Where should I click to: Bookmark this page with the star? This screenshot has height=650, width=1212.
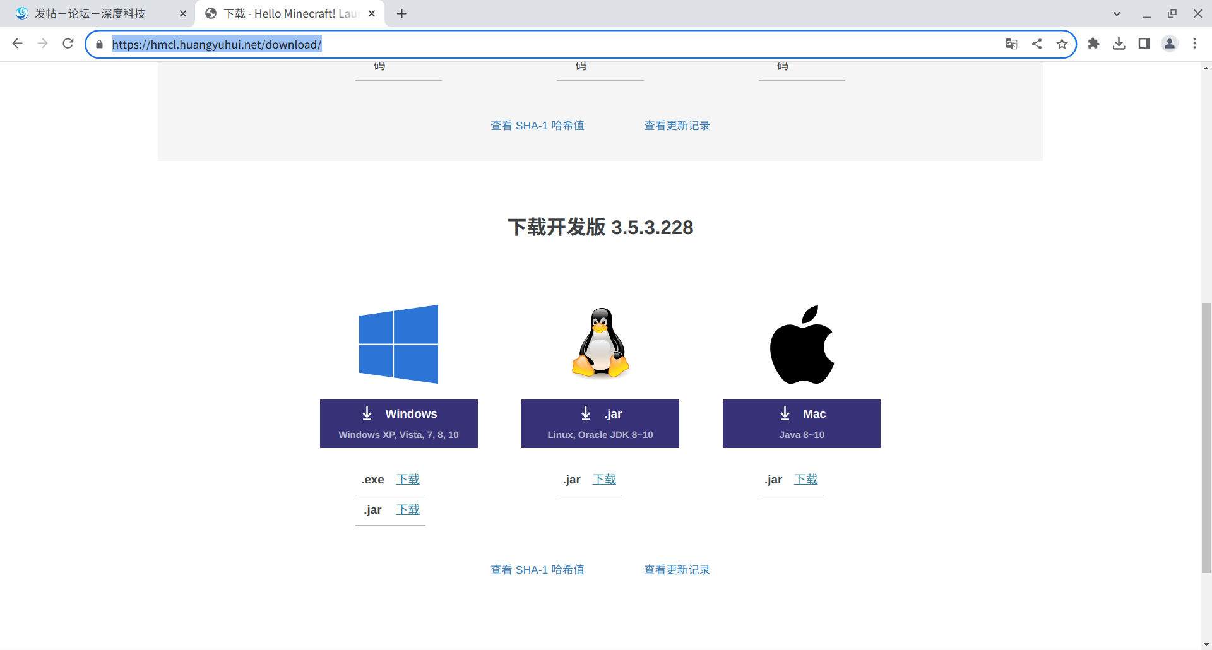(1062, 44)
